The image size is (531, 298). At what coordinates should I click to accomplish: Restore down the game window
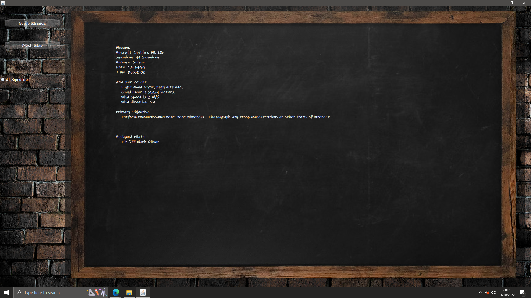[x=511, y=3]
